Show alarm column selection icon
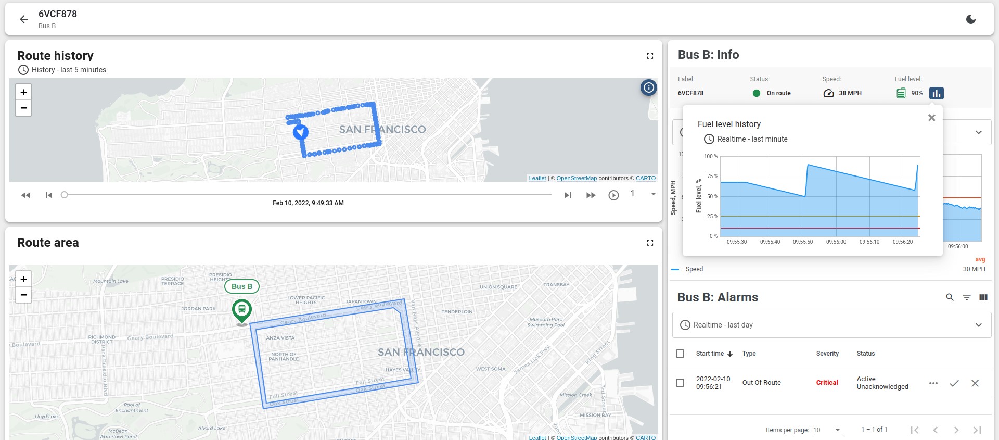The image size is (999, 440). coord(983,297)
